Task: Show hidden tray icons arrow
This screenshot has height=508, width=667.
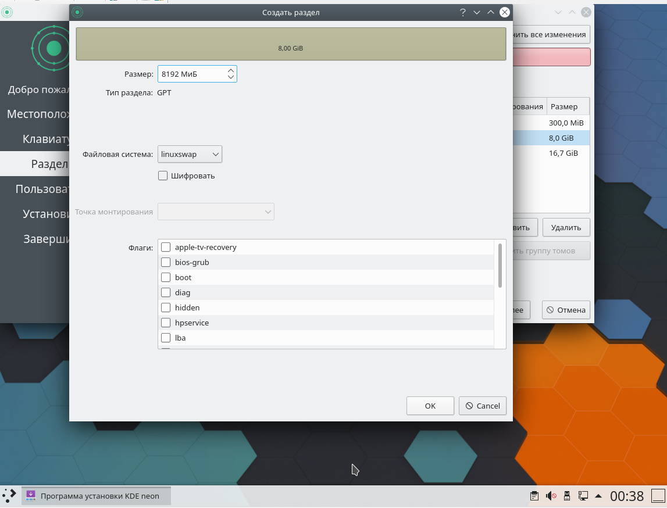Action: [598, 496]
